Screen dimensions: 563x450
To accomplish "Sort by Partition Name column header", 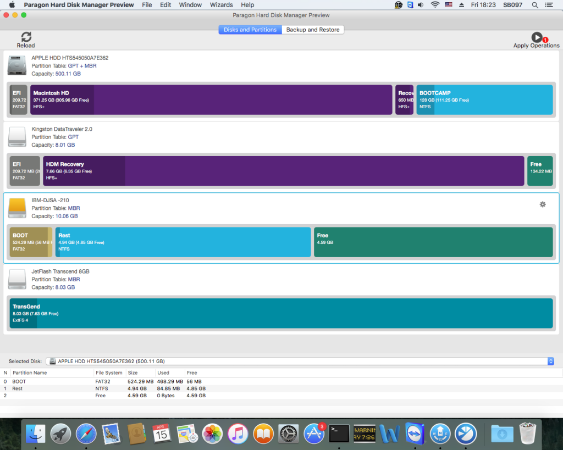I will [52, 373].
